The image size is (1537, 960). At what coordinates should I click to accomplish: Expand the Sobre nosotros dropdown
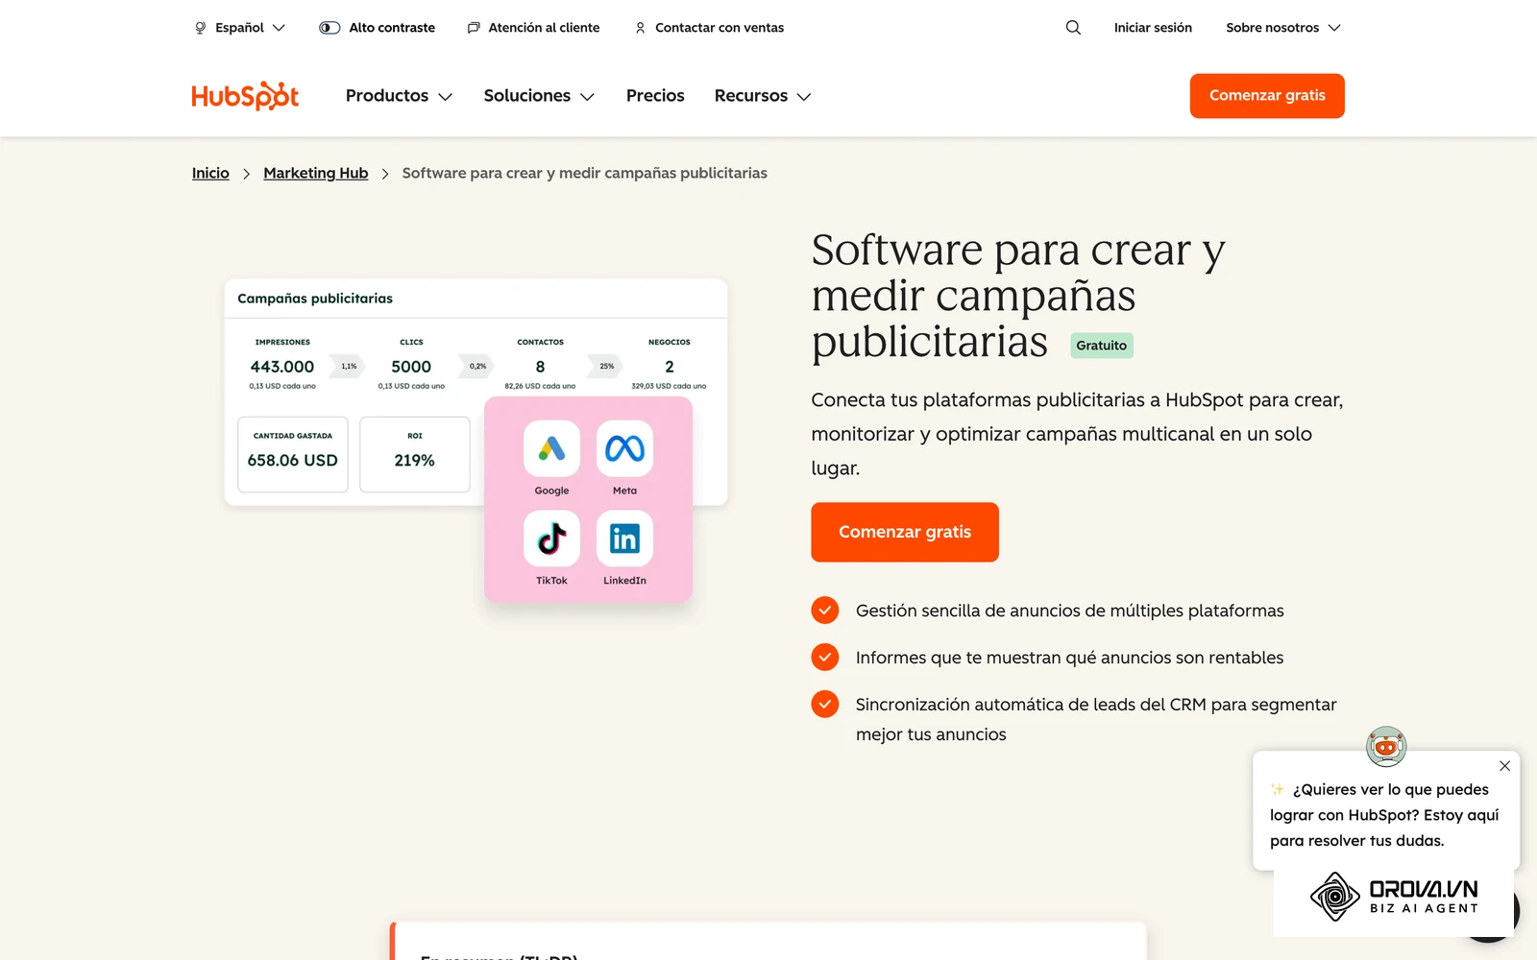1283,28
